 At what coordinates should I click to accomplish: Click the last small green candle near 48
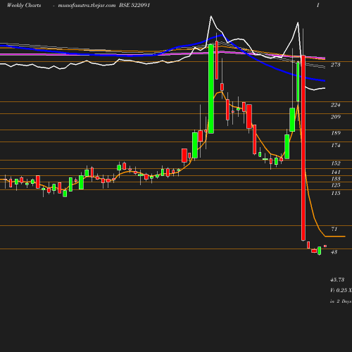coord(320,251)
